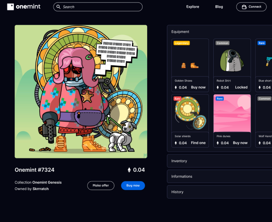Click the Blue short item name
272x222 pixels.
[265, 80]
